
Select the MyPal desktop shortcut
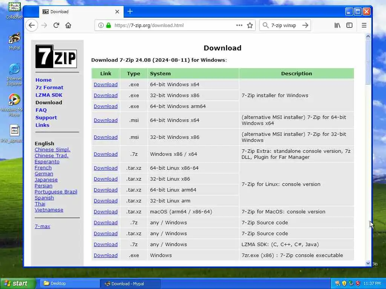(14, 41)
